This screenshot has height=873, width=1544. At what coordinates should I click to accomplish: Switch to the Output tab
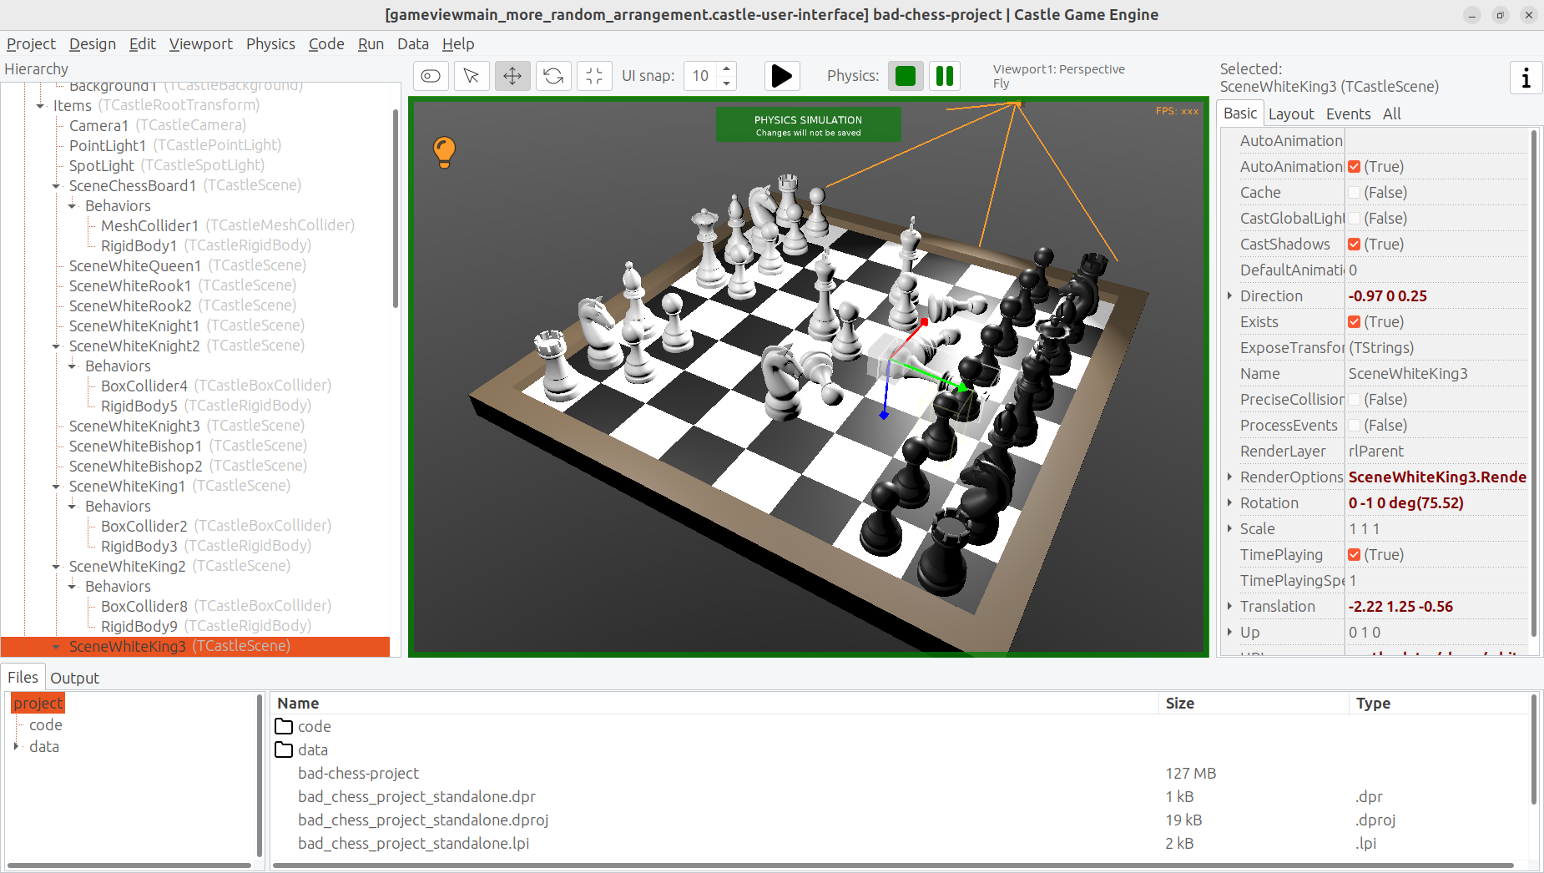click(74, 679)
